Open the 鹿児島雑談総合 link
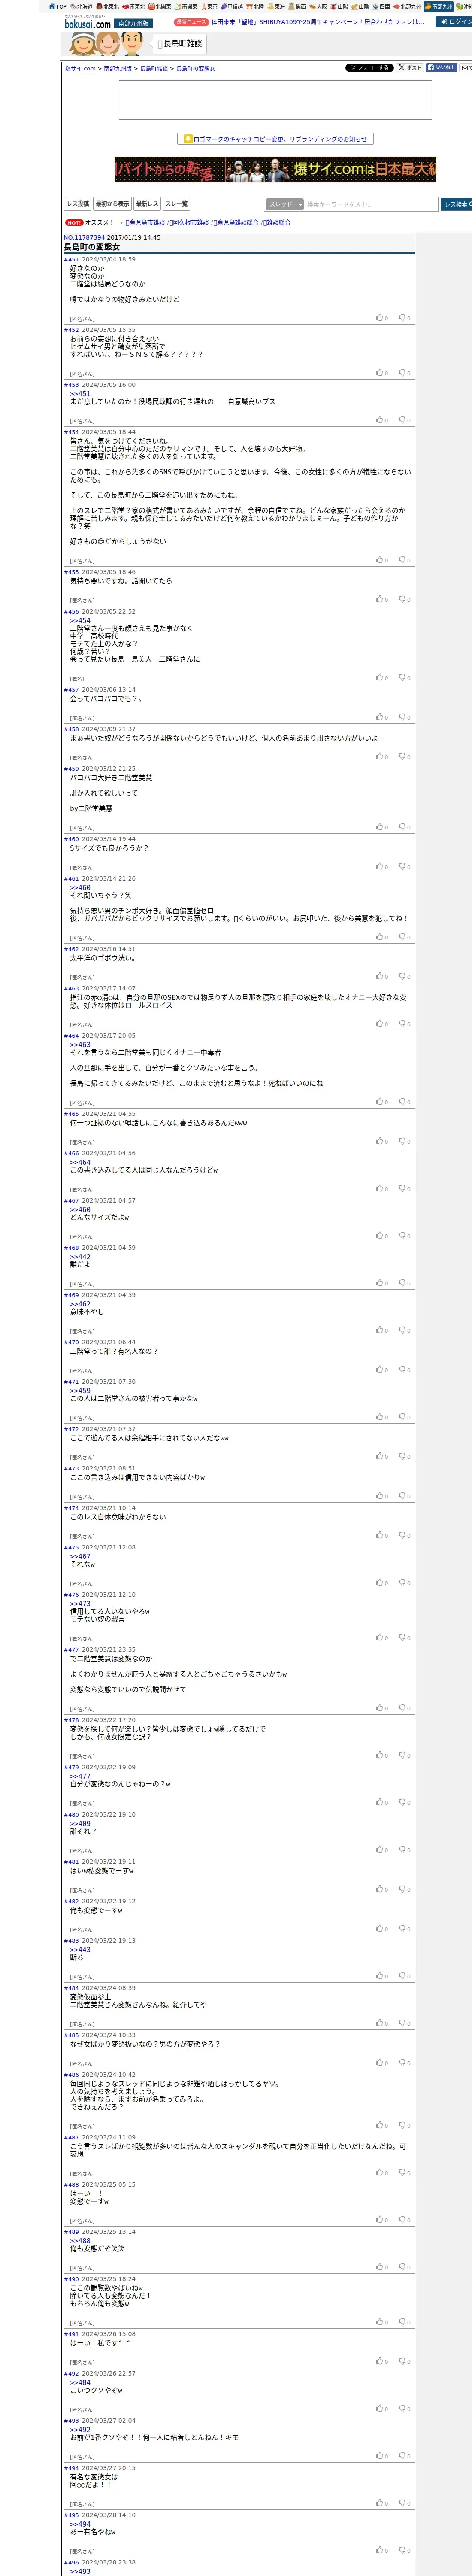 236,223
